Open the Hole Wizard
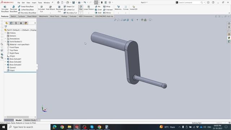The image size is (231, 130). (x=50, y=8)
